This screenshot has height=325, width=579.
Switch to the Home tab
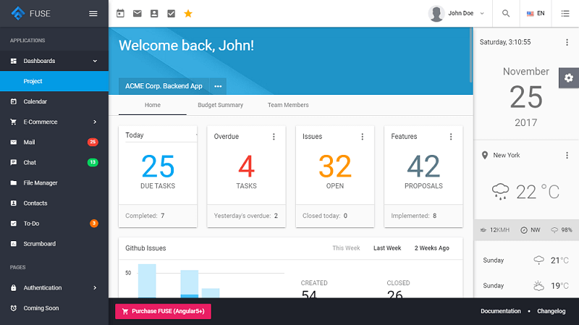point(153,105)
